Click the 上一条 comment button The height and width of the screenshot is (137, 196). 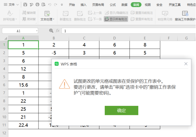click(95, 13)
